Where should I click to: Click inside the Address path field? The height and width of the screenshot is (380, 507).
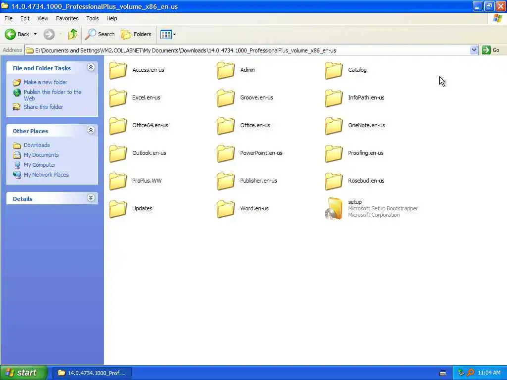click(x=247, y=50)
